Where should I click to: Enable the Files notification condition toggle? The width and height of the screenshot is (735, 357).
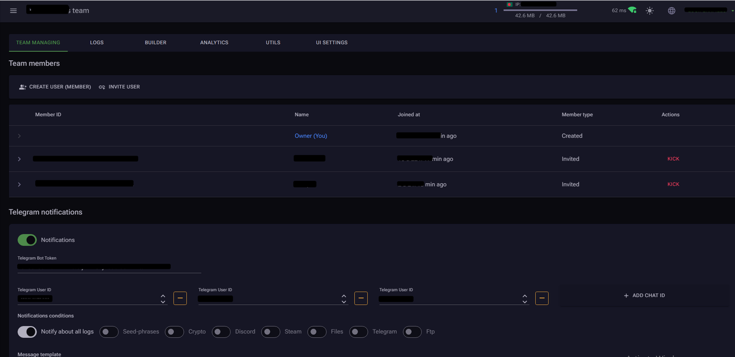coord(317,332)
